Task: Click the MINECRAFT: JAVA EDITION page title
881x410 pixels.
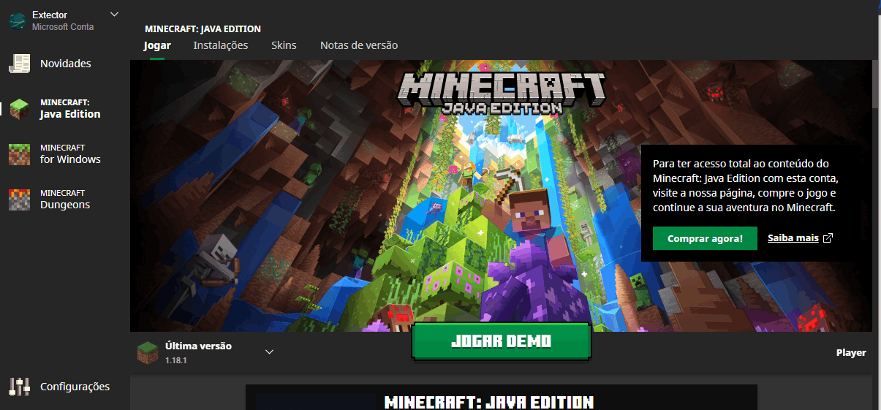Action: click(x=203, y=29)
